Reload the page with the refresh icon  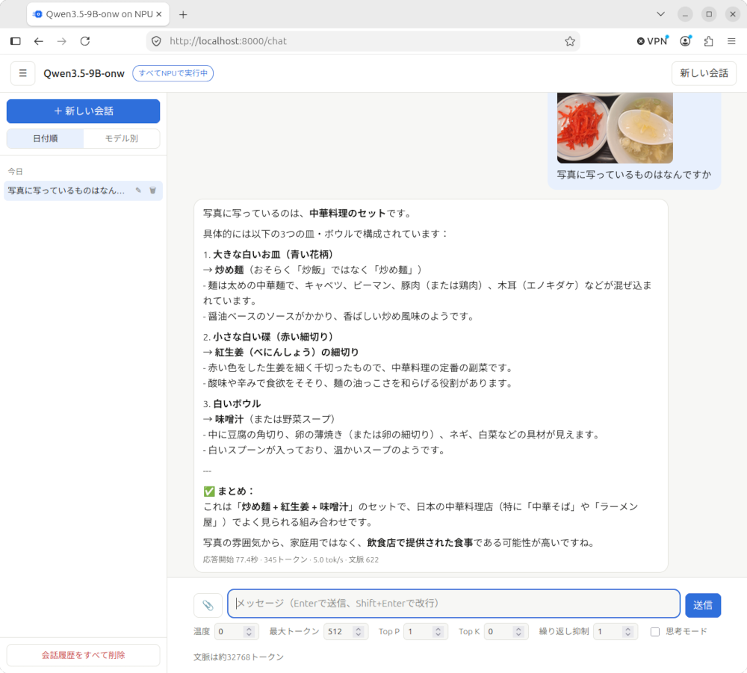pyautogui.click(x=85, y=41)
